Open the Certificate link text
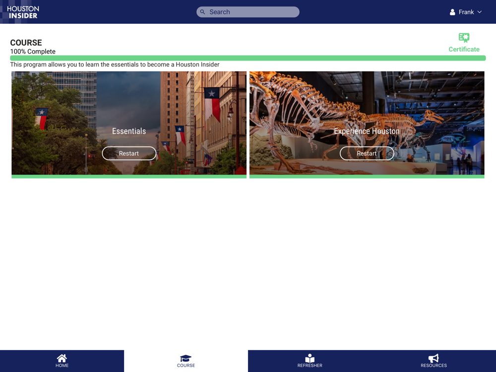Image resolution: width=496 pixels, height=372 pixels. [x=464, y=49]
